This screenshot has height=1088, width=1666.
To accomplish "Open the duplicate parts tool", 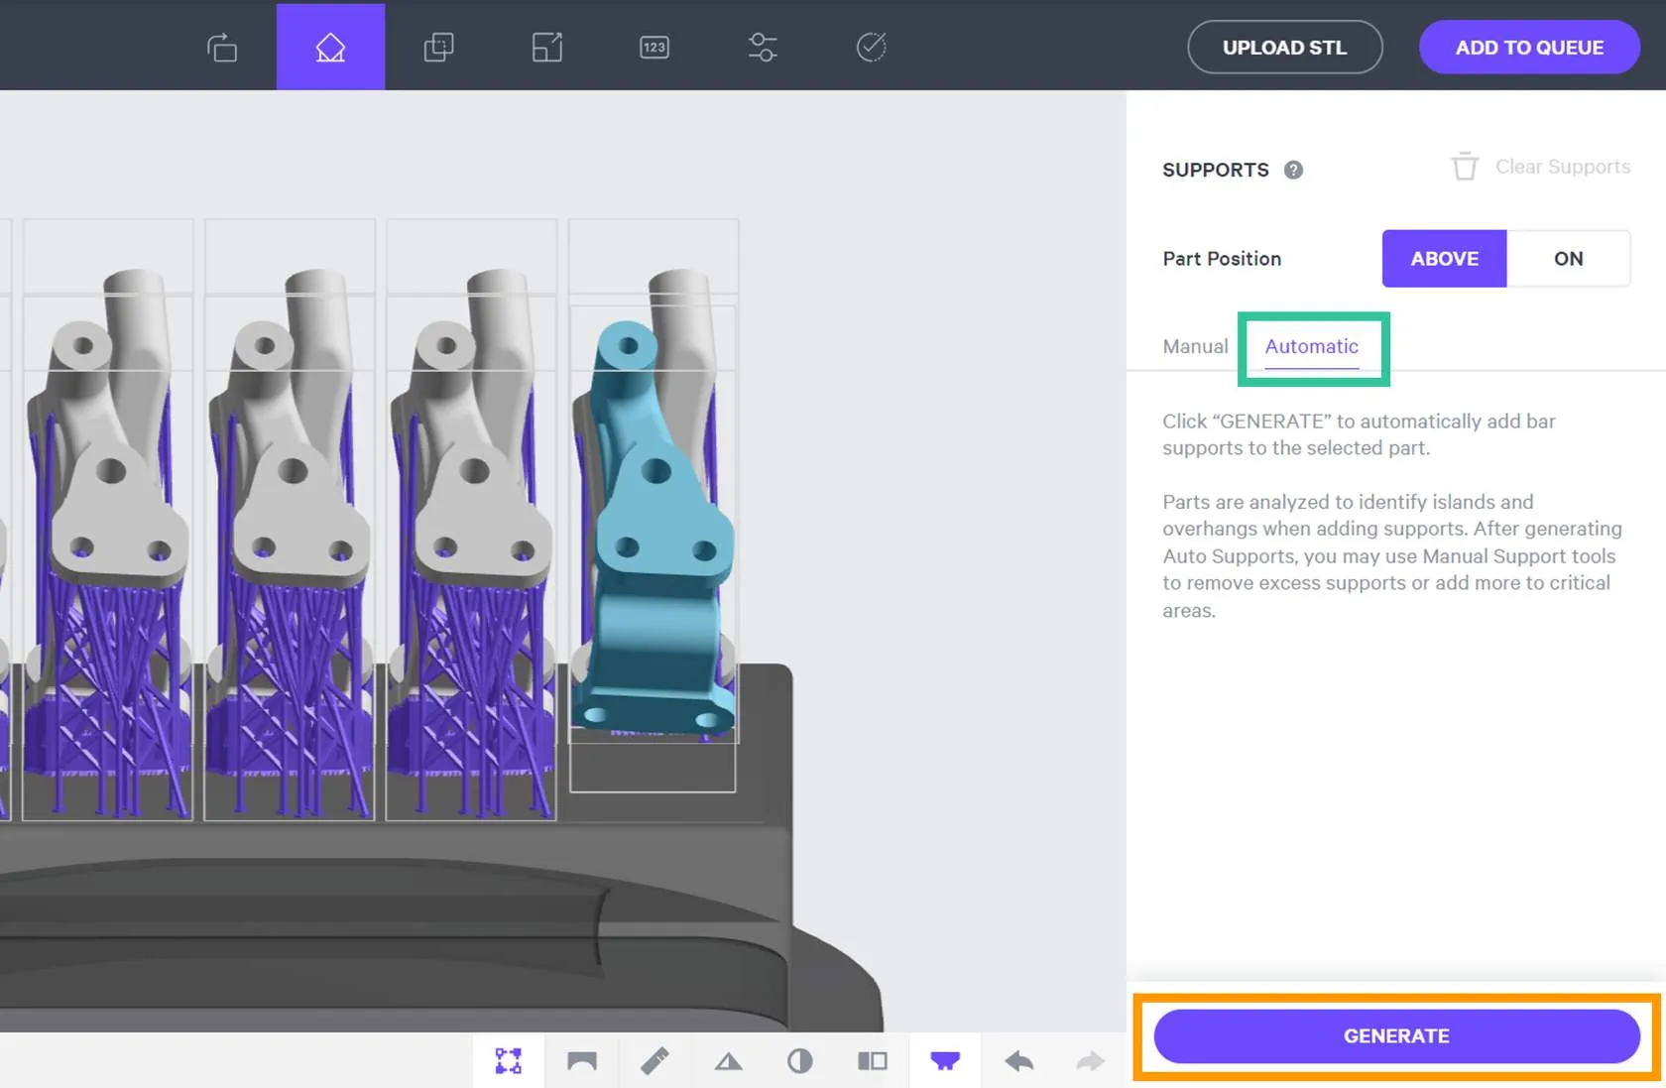I will 438,47.
